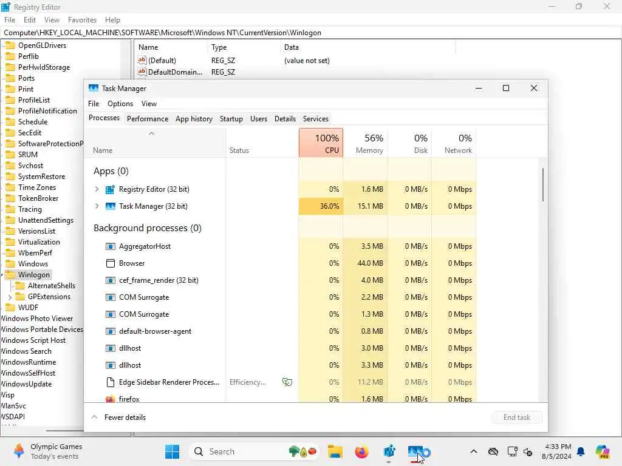The width and height of the screenshot is (622, 466).
Task: Select the Svchost registry key
Action: point(30,166)
